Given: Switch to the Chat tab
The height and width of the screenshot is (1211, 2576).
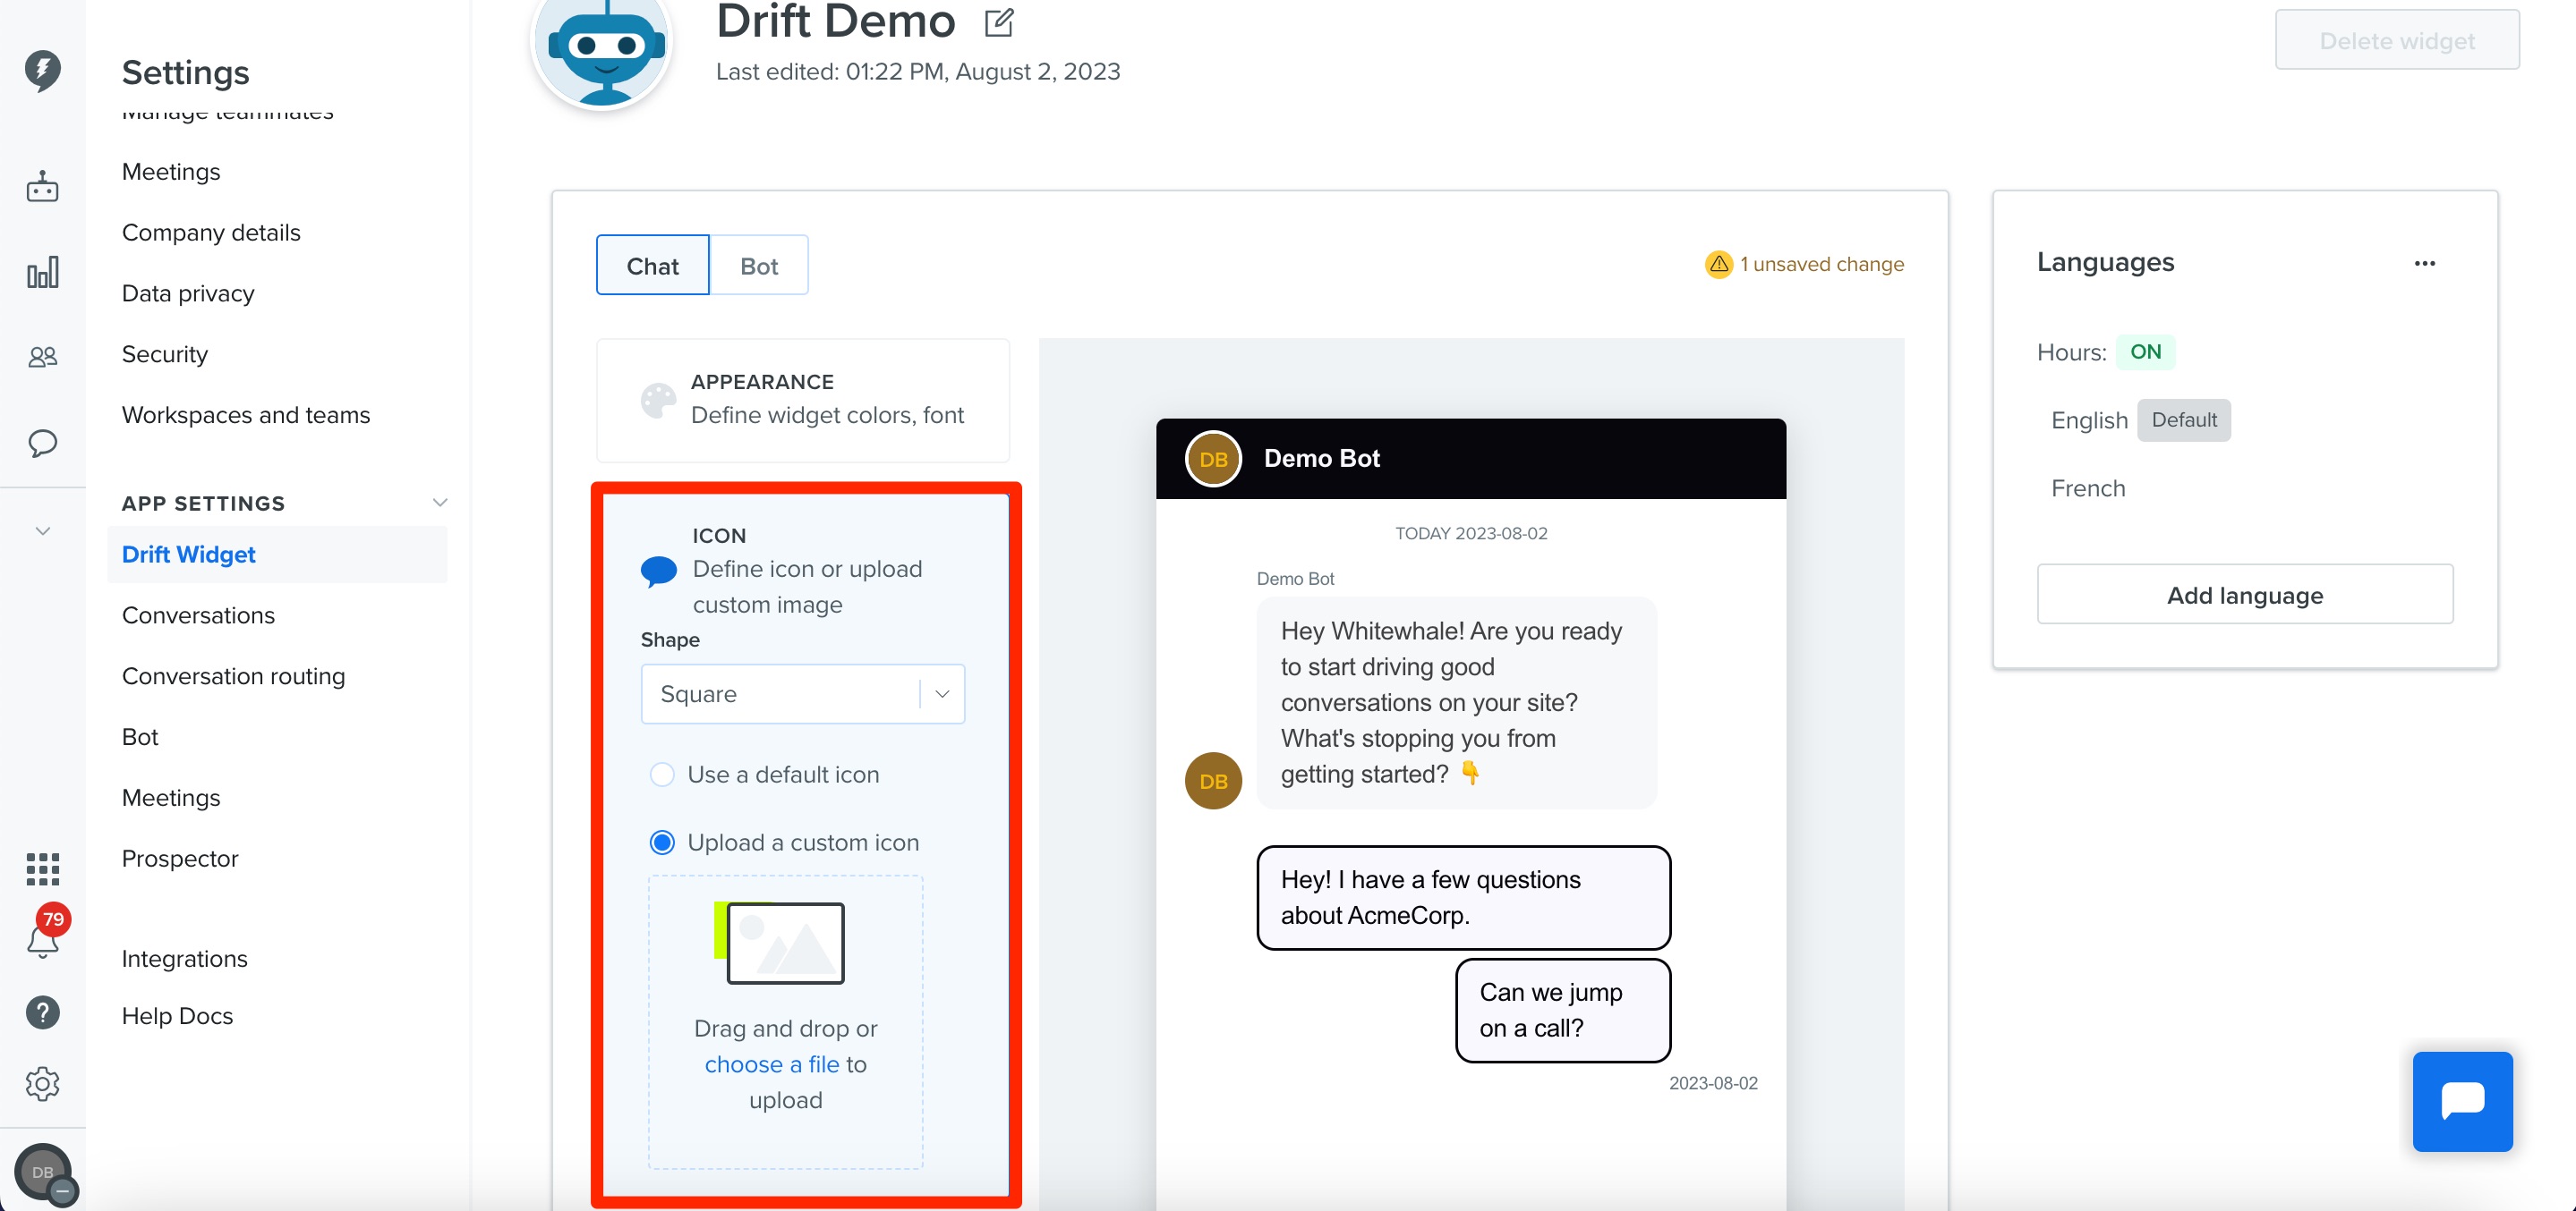Looking at the screenshot, I should pyautogui.click(x=652, y=265).
